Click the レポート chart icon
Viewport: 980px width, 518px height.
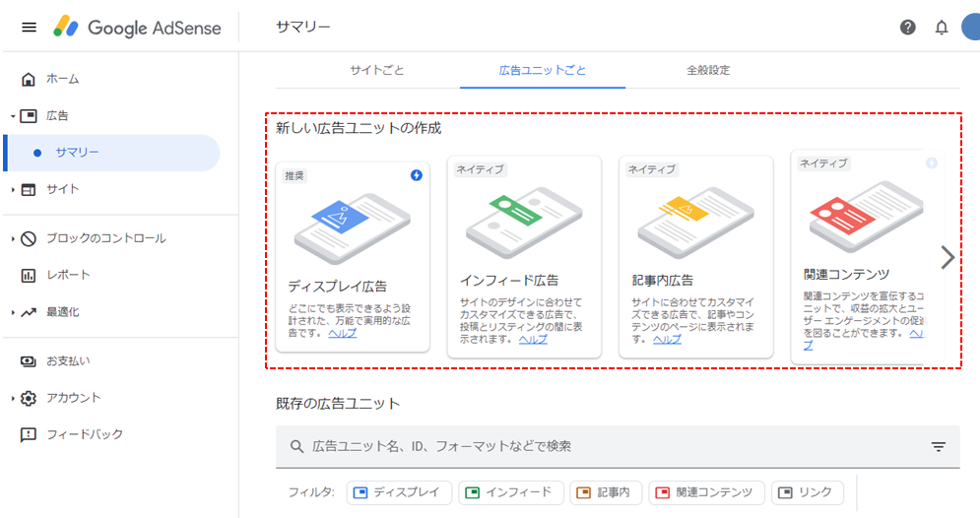29,276
